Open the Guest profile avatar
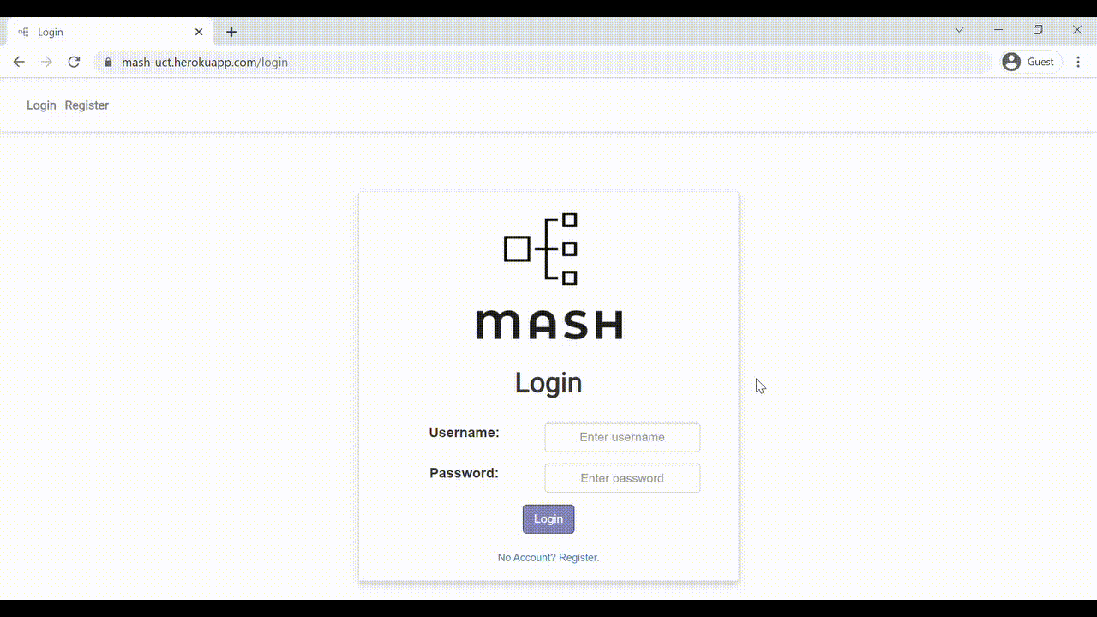This screenshot has width=1097, height=617. point(1011,62)
